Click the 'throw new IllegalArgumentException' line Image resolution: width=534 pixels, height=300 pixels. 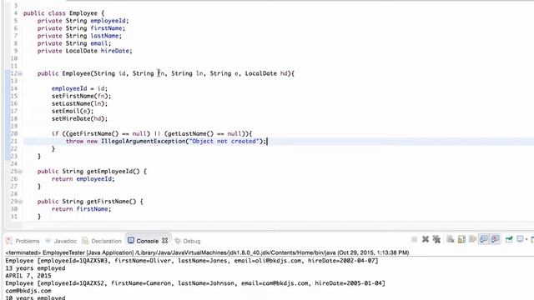point(166,141)
